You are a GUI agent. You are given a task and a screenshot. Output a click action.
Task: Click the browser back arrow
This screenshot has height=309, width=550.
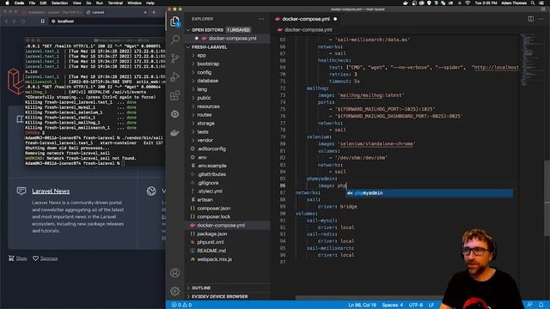point(6,21)
